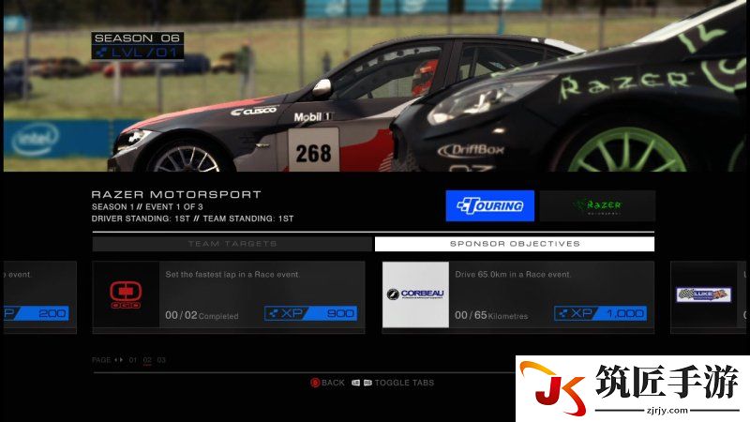Screen dimensions: 750x422
Task: Click Toggle Tabs label
Action: [x=404, y=383]
